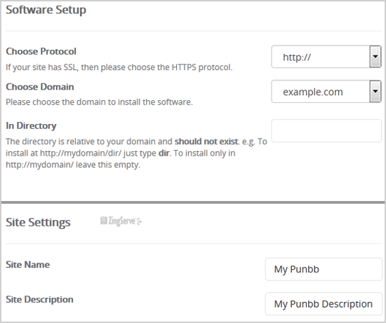386x323 pixels.
Task: Click the Choose Domain label
Action: coord(40,87)
